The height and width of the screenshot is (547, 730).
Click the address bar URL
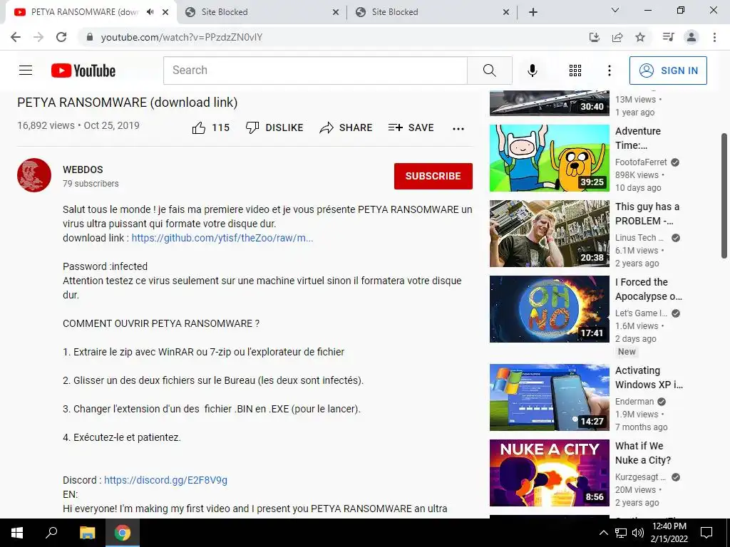tap(182, 37)
